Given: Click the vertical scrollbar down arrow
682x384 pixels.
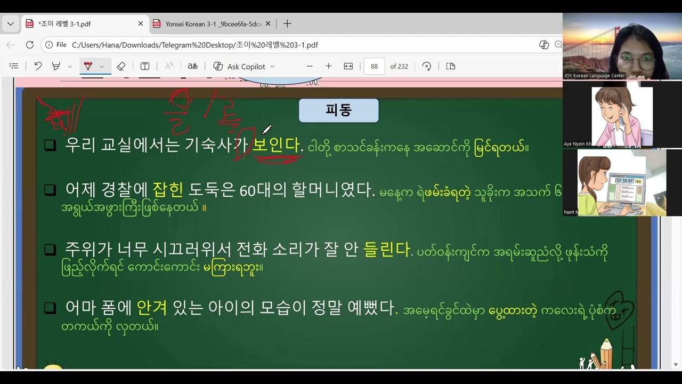Looking at the screenshot, I should (x=676, y=365).
